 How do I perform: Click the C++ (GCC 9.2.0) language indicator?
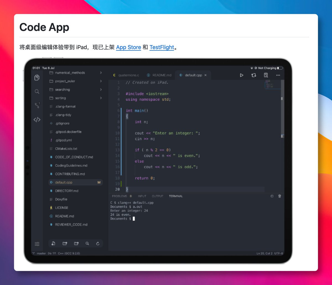(69, 253)
